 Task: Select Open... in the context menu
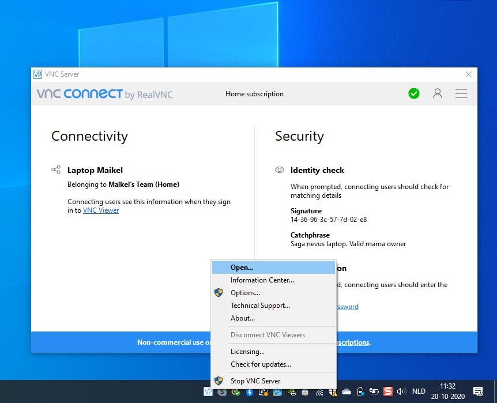(x=273, y=268)
